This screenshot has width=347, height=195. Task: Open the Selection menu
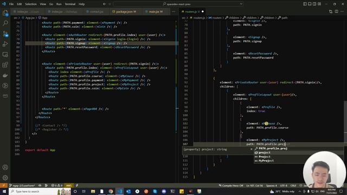point(31,4)
